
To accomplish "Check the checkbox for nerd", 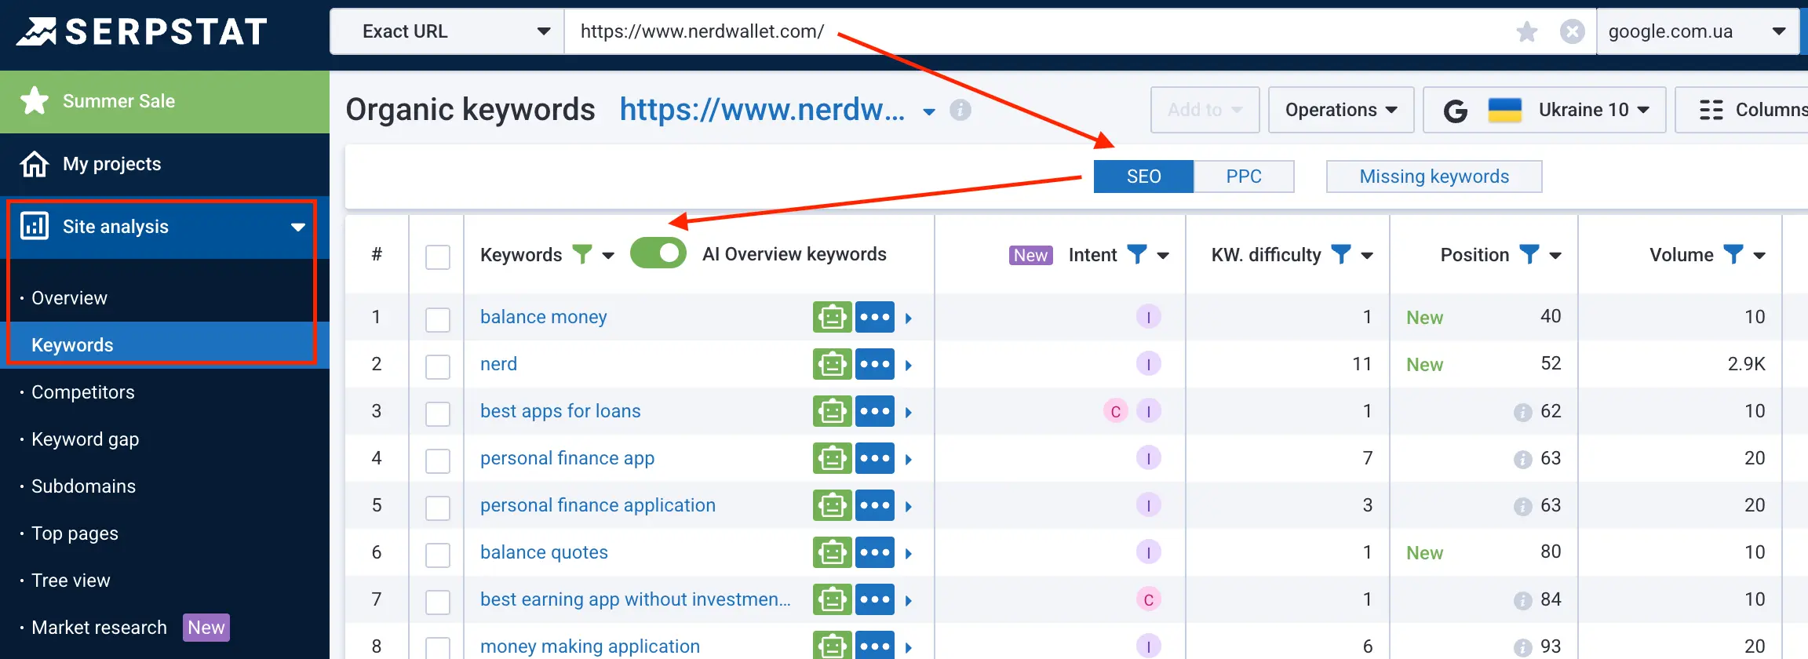I will tap(438, 366).
